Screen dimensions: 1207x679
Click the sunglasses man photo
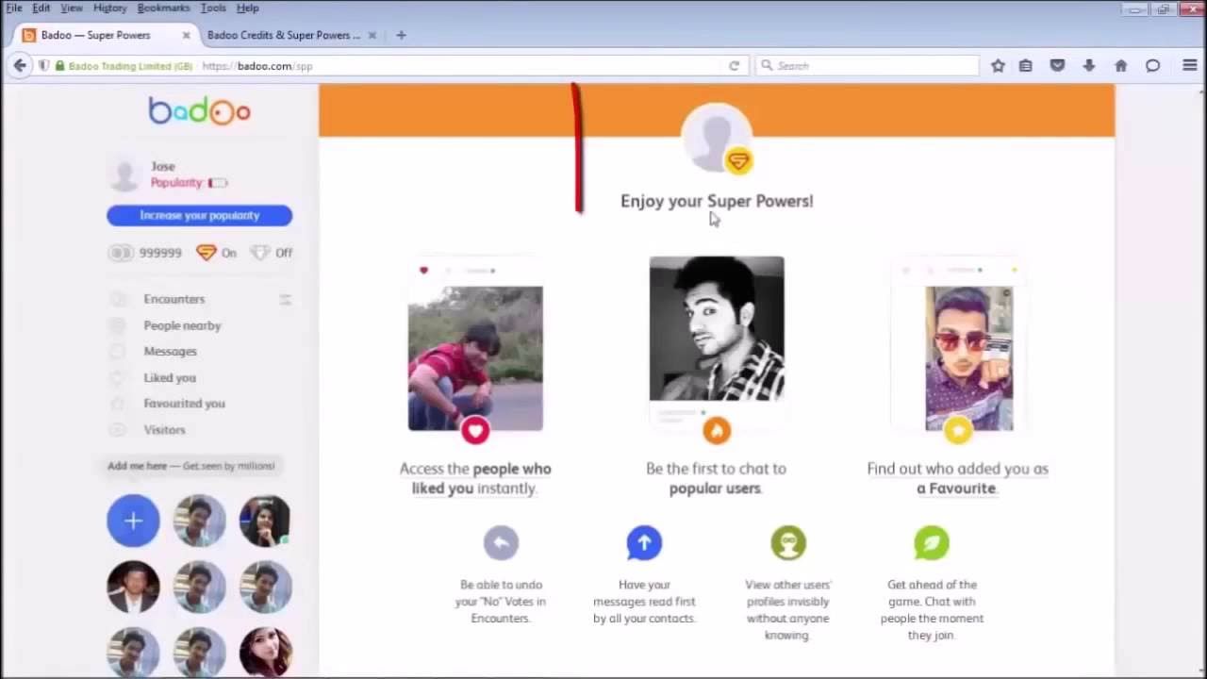click(969, 358)
